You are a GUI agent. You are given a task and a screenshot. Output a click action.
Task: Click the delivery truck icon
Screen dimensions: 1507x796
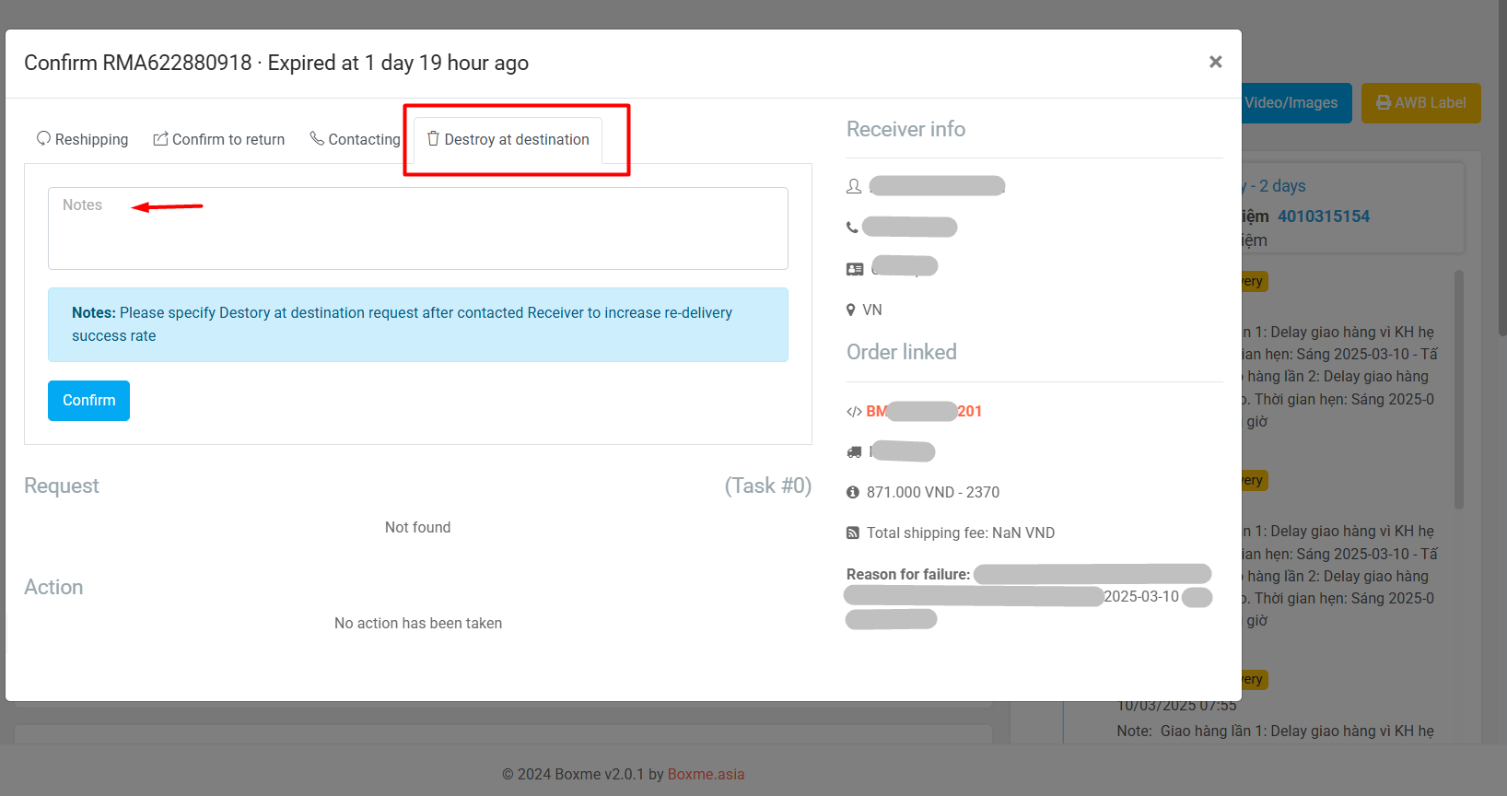(854, 451)
